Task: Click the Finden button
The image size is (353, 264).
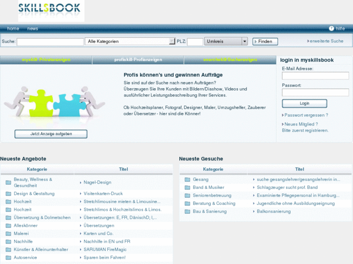Action: click(x=265, y=42)
